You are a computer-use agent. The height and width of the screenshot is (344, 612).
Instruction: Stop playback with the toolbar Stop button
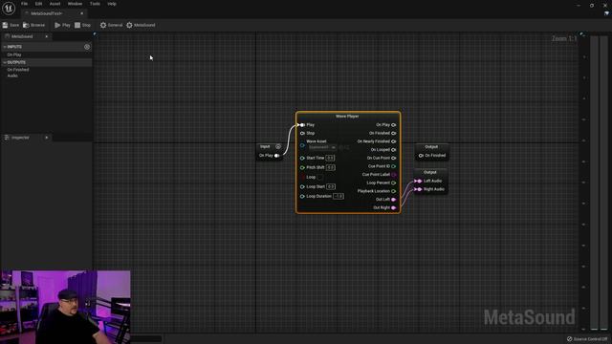[x=82, y=25]
